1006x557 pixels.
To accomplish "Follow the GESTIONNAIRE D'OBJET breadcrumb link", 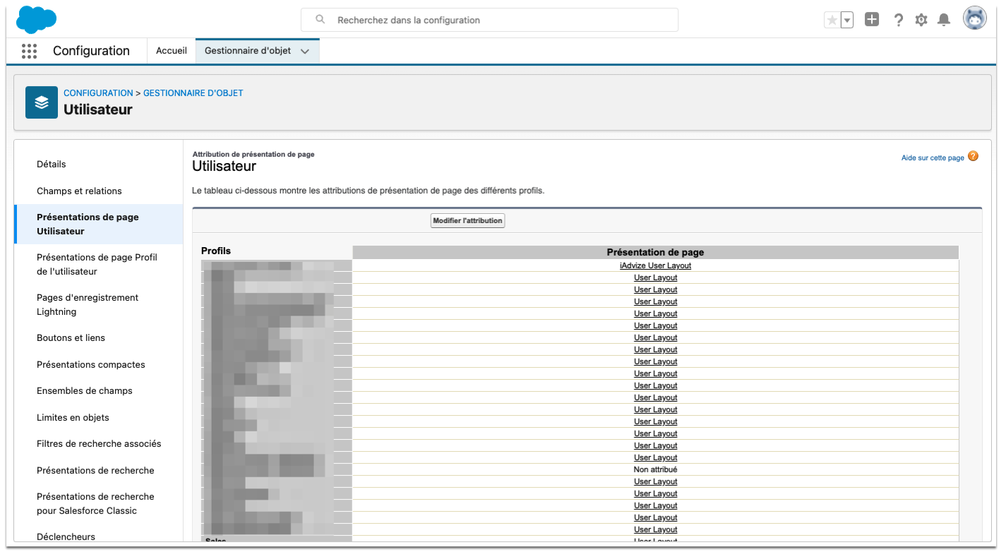I will point(193,92).
